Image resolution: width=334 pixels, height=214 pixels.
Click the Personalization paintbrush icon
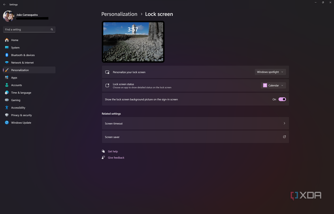[x=7, y=70]
